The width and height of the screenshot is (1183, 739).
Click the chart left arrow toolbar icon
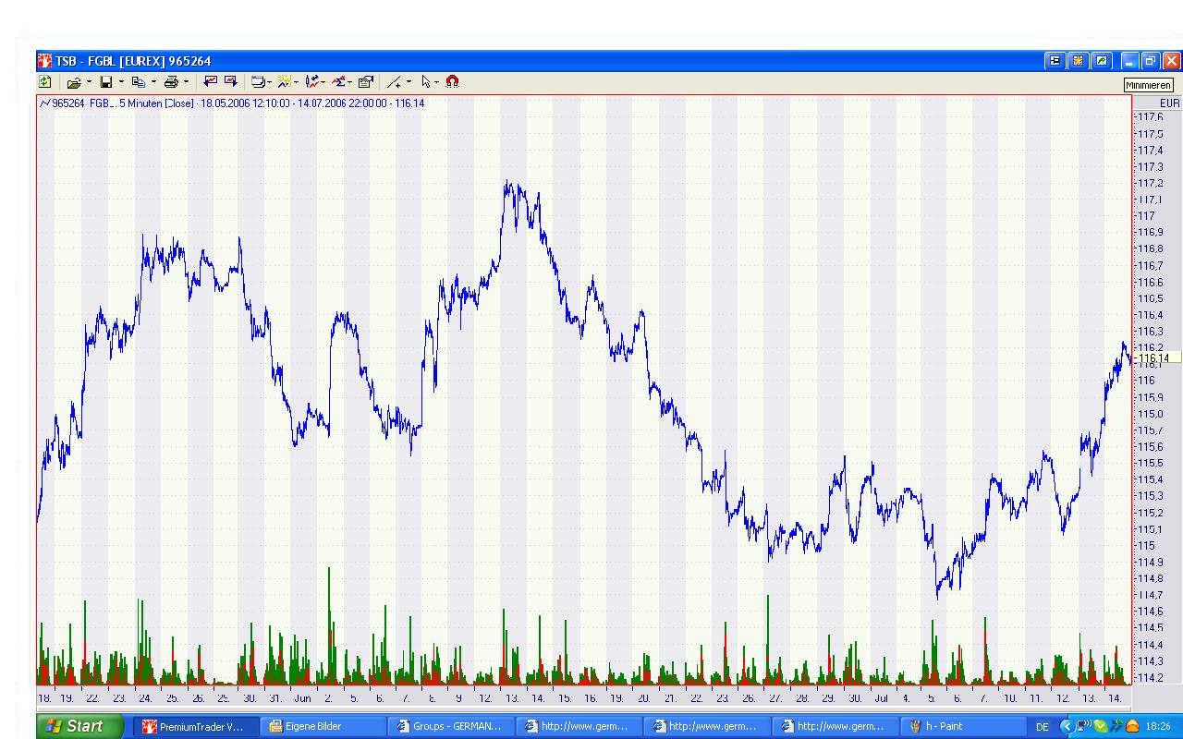[210, 82]
